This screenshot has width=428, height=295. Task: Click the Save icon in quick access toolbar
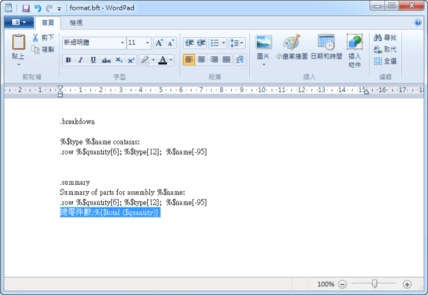click(26, 8)
